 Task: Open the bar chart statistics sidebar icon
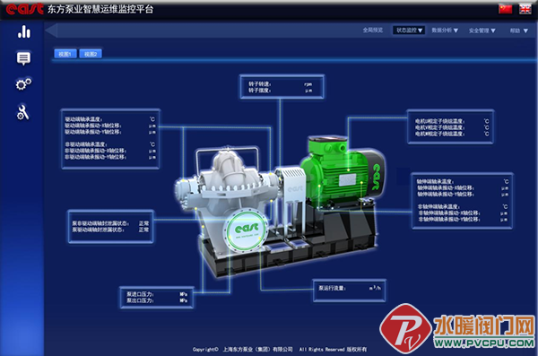coord(24,31)
